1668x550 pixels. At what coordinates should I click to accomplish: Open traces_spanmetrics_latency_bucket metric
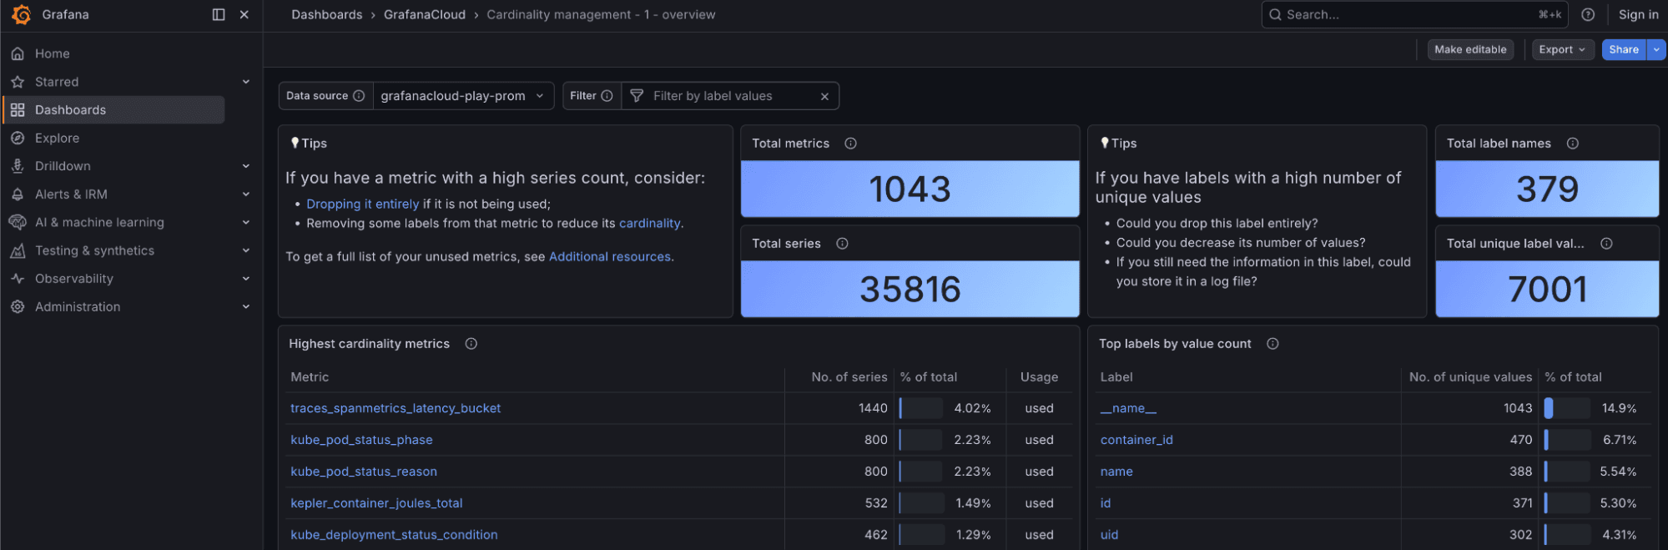(x=396, y=408)
